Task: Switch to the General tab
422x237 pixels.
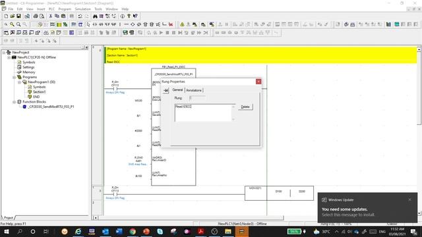Action: click(177, 90)
